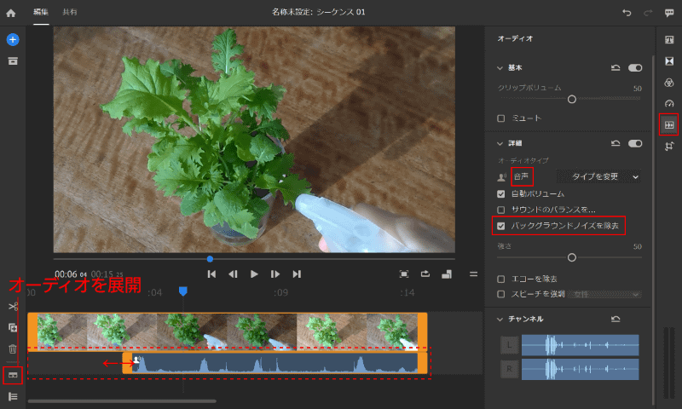Click the redo arrow in top bar

648,13
